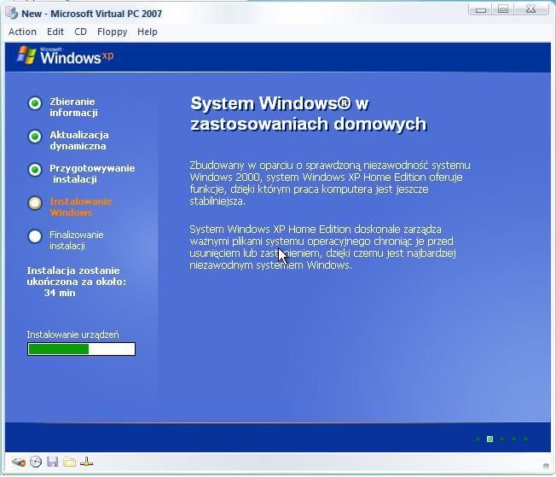Click 'Instalacja zostanie ukończona za około:' text

(x=77, y=276)
